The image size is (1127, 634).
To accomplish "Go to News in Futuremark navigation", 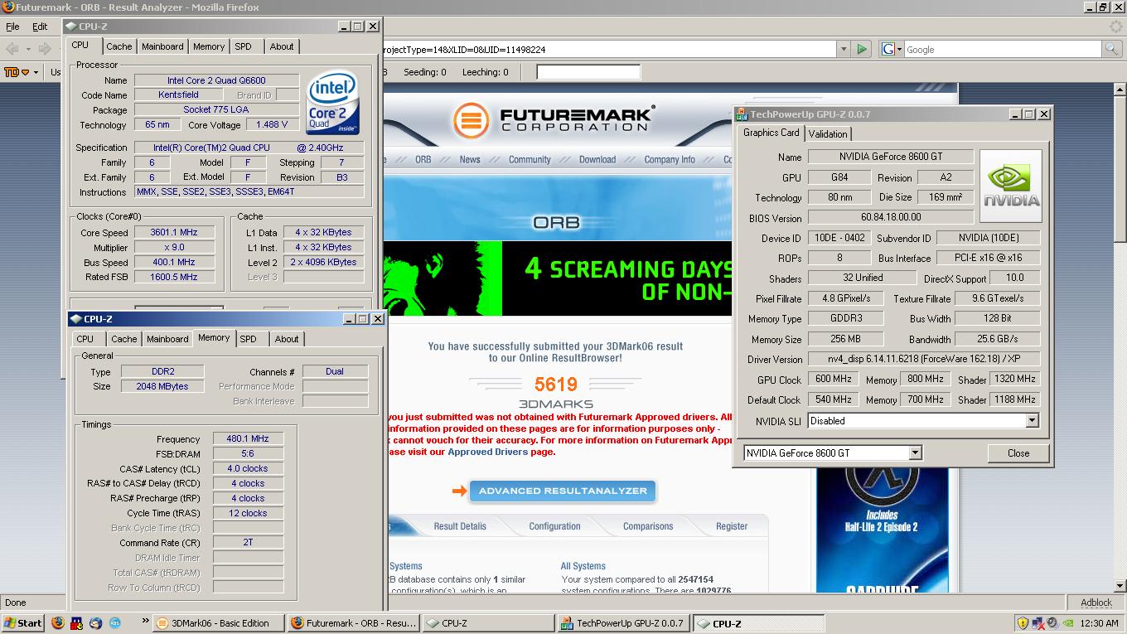I will pyautogui.click(x=470, y=160).
